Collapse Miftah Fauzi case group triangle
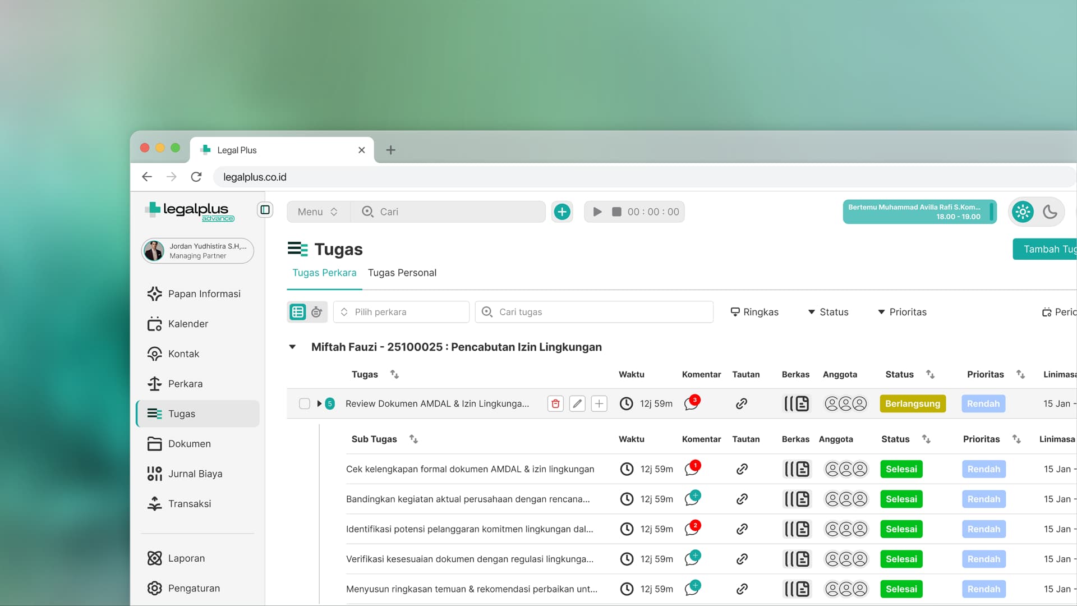1077x606 pixels. 292,347
